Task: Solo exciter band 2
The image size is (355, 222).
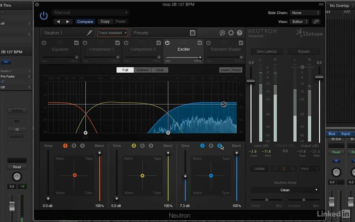Action: click(x=151, y=146)
